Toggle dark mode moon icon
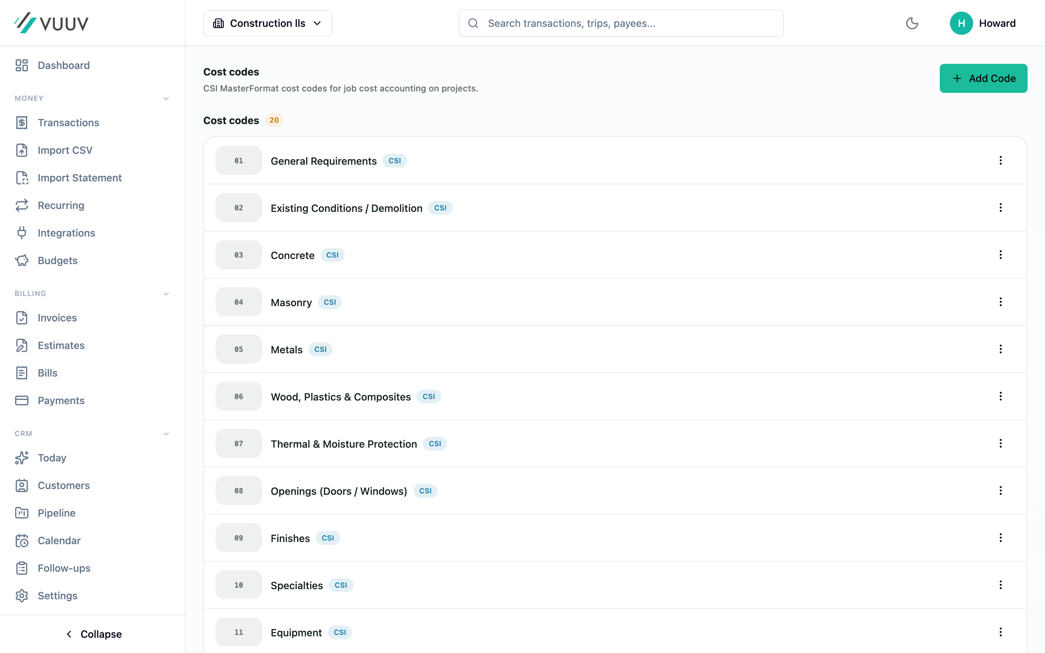 point(911,23)
